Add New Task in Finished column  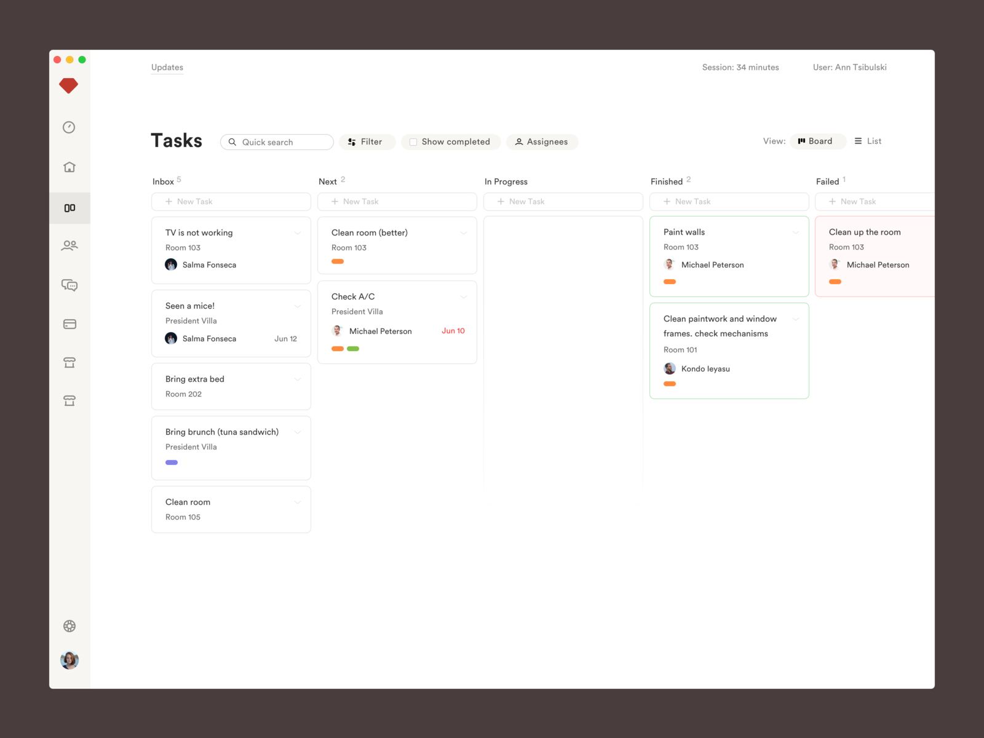729,202
